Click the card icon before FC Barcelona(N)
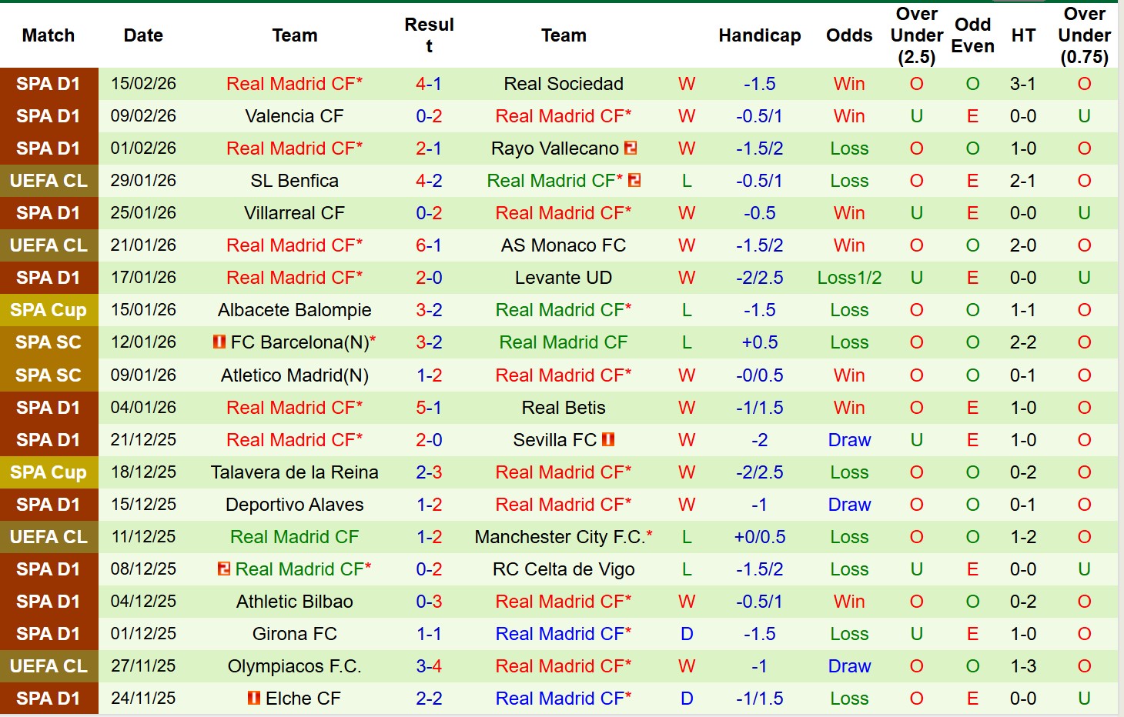Image resolution: width=1124 pixels, height=717 pixels. tap(219, 342)
